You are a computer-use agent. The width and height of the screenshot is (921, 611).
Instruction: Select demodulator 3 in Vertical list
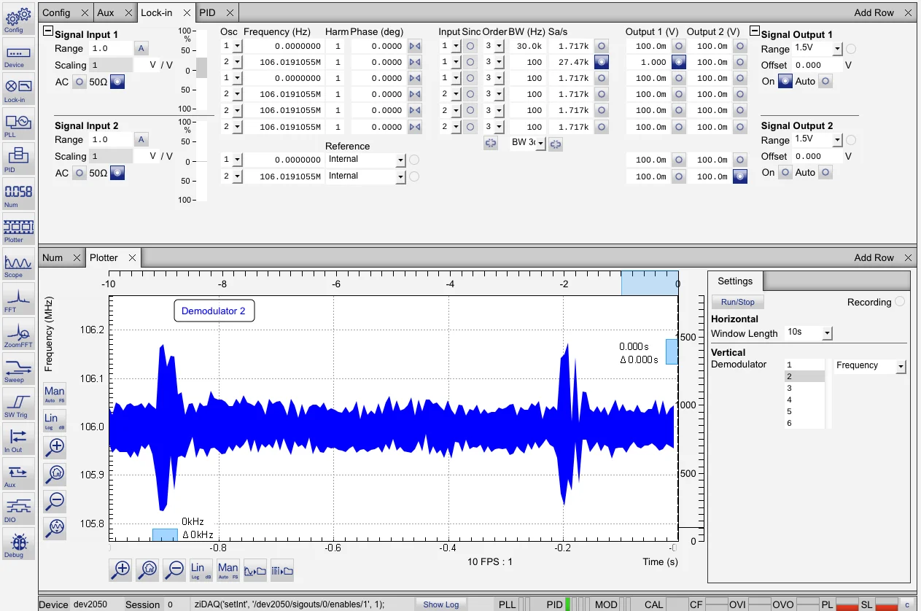point(804,388)
